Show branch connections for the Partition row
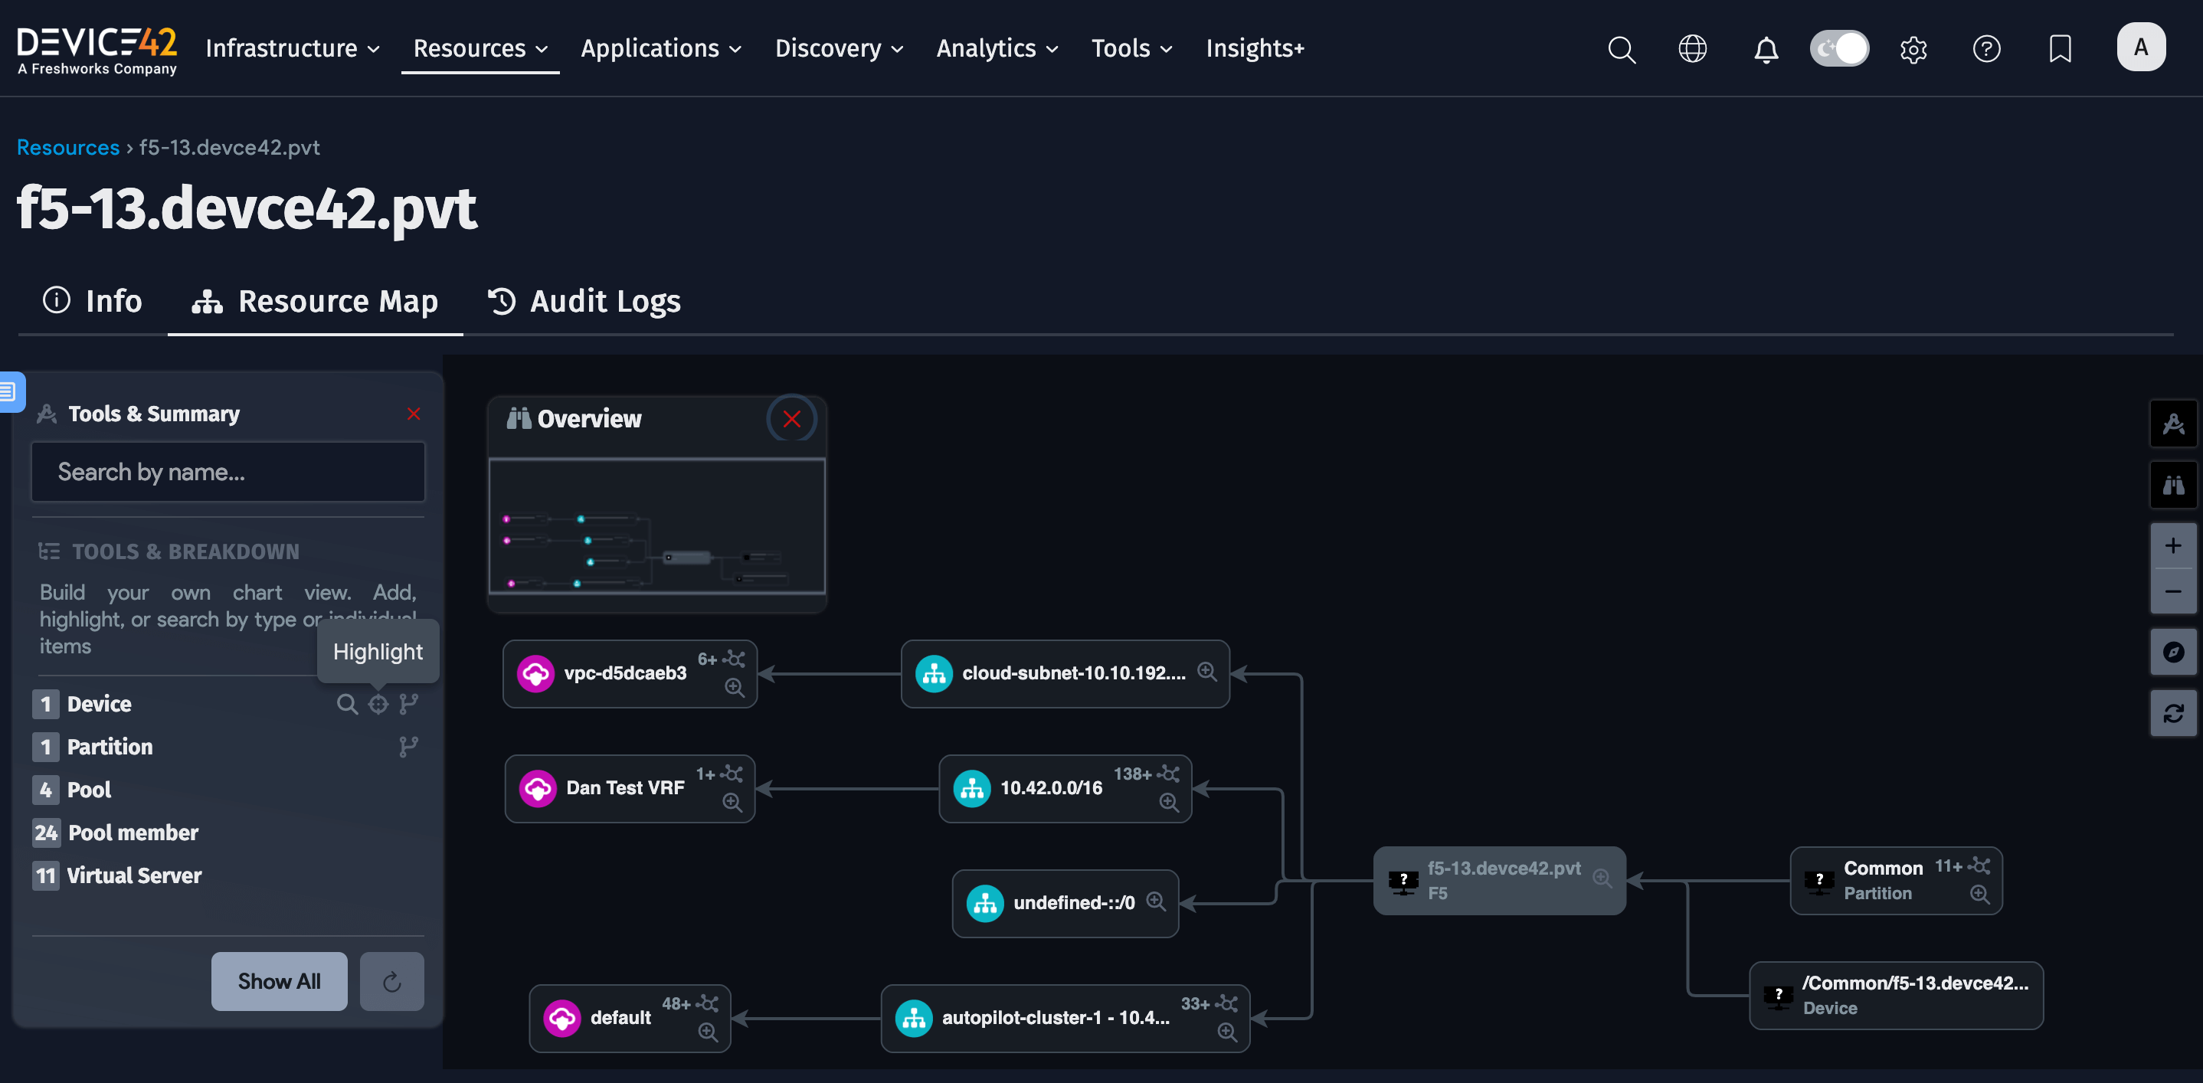 click(409, 746)
